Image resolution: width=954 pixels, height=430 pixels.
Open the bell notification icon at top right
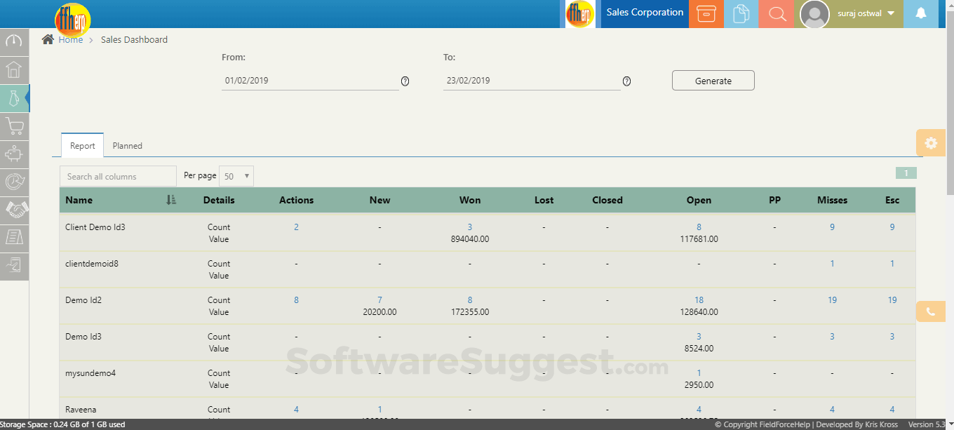click(x=921, y=13)
